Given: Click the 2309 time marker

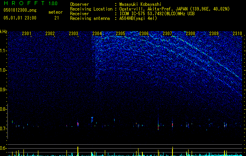Looking at the screenshot, I should [214, 34].
